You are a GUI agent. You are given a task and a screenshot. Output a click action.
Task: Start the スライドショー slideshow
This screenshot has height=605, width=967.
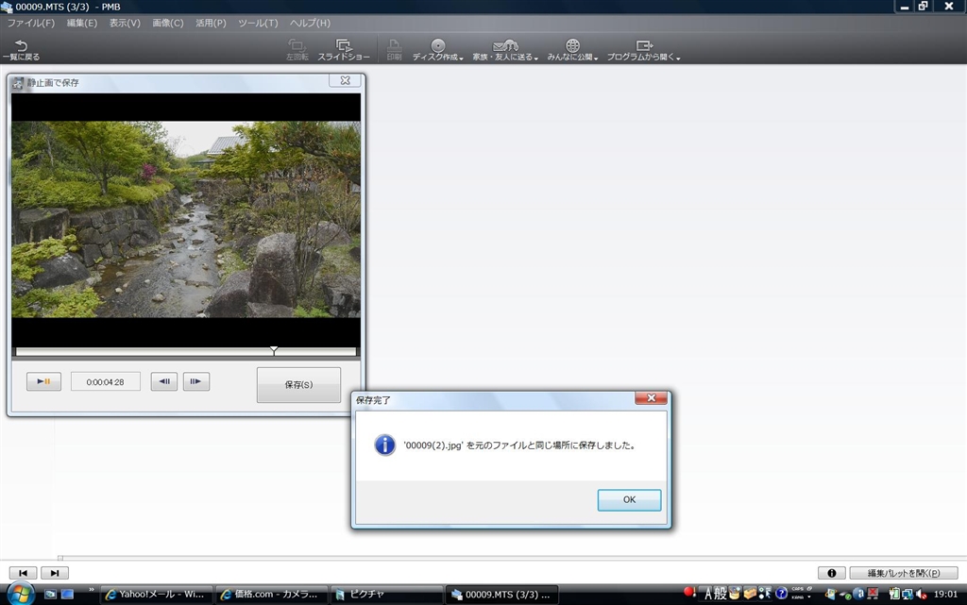tap(343, 50)
